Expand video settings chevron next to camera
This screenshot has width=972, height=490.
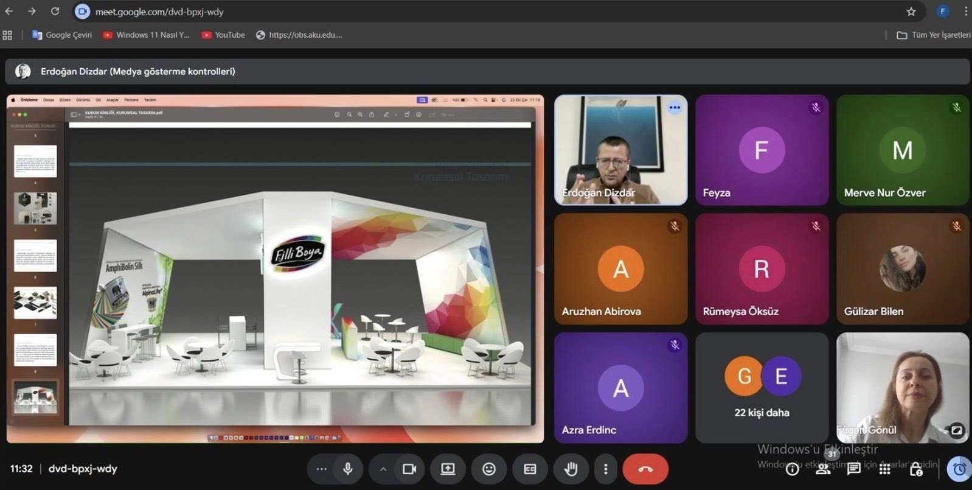(x=383, y=469)
